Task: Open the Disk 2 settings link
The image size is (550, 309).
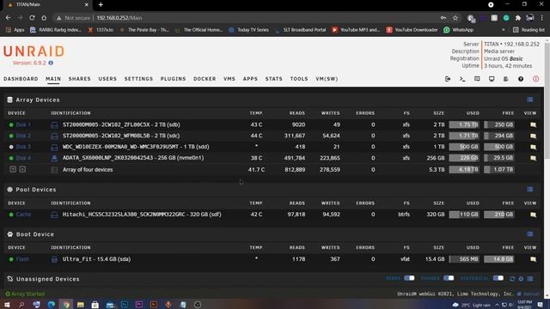Action: [23, 136]
